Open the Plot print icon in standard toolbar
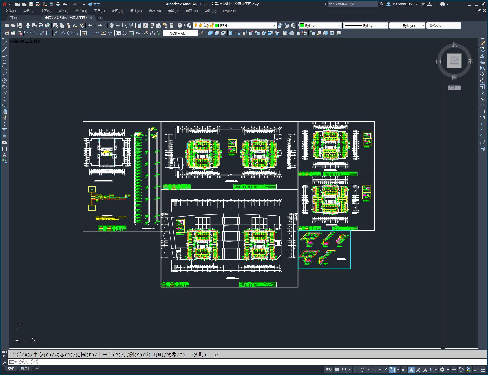This screenshot has width=488, height=375. click(x=28, y=25)
